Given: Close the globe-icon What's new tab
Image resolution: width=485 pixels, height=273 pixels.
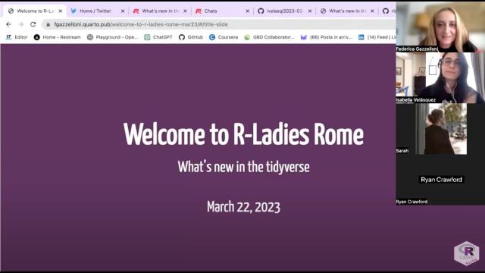Looking at the screenshot, I should (x=372, y=11).
